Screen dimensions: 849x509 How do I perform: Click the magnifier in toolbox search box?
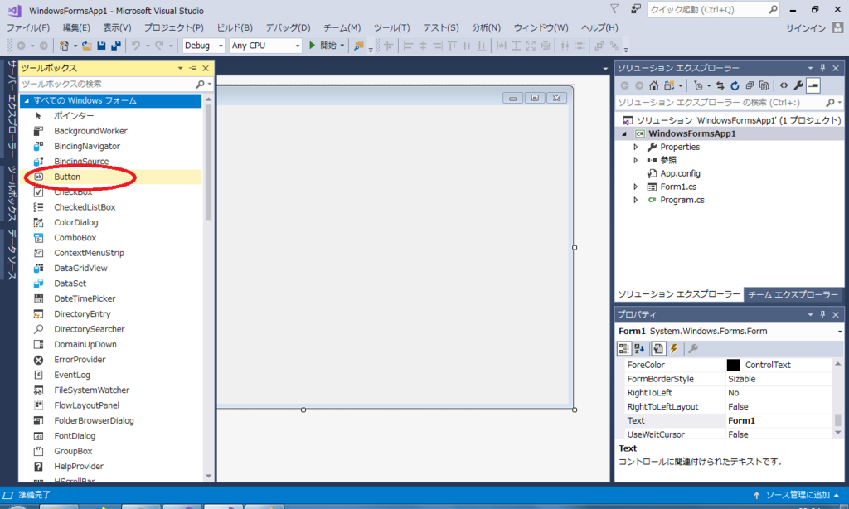201,84
